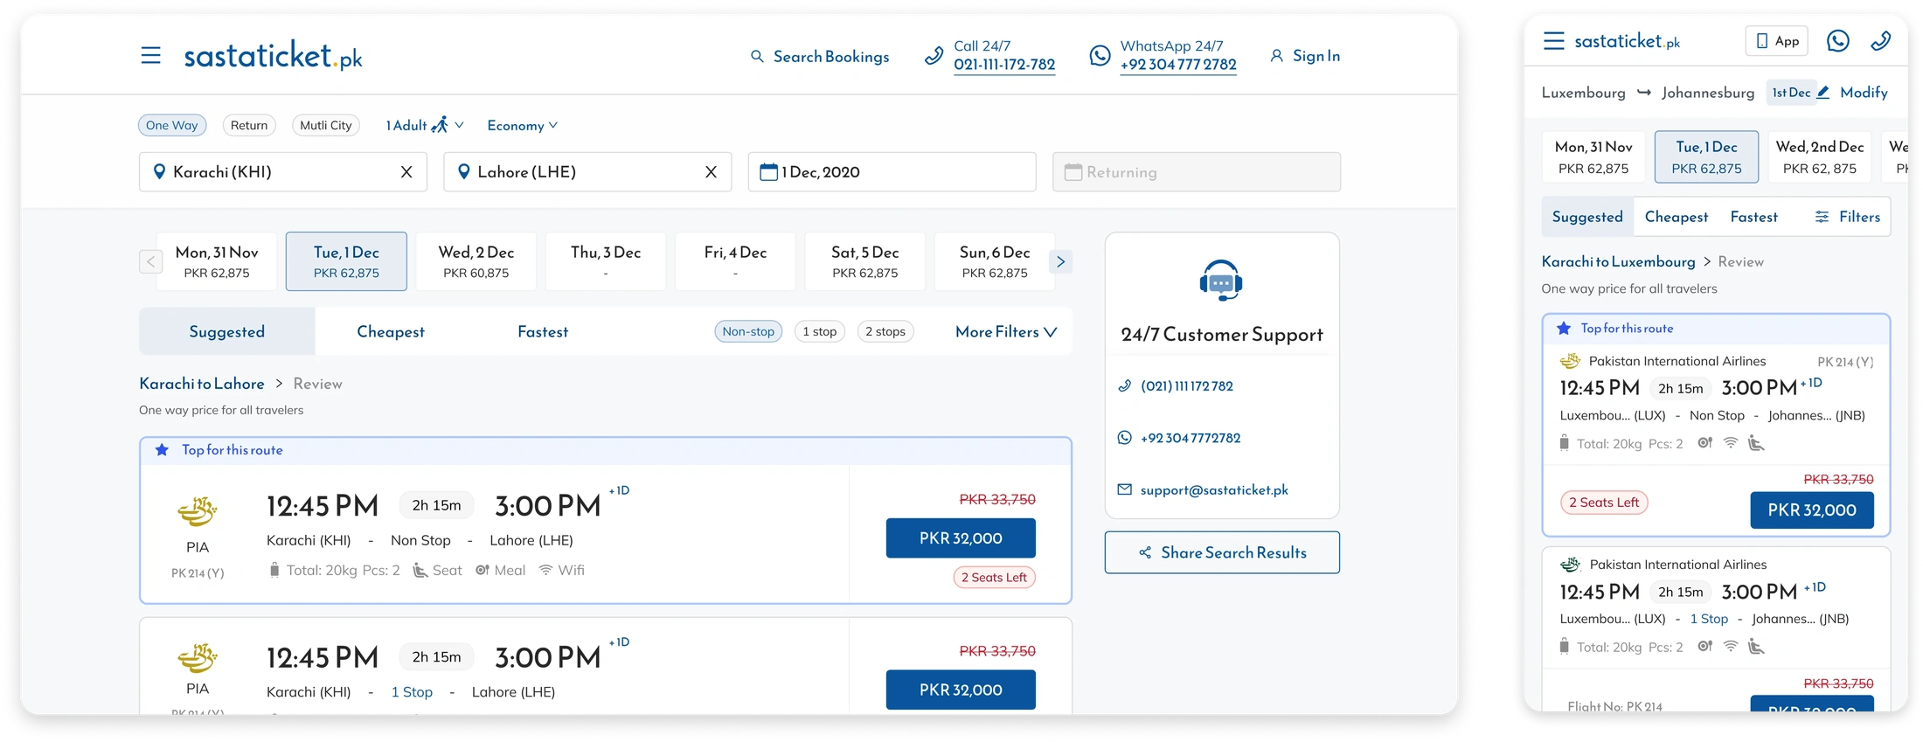
Task: Open the 1 Adult passengers dropdown
Action: tap(425, 125)
